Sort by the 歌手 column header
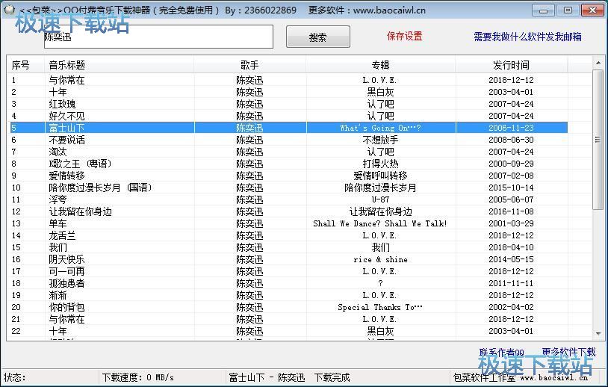Image resolution: width=608 pixels, height=387 pixels. (249, 65)
